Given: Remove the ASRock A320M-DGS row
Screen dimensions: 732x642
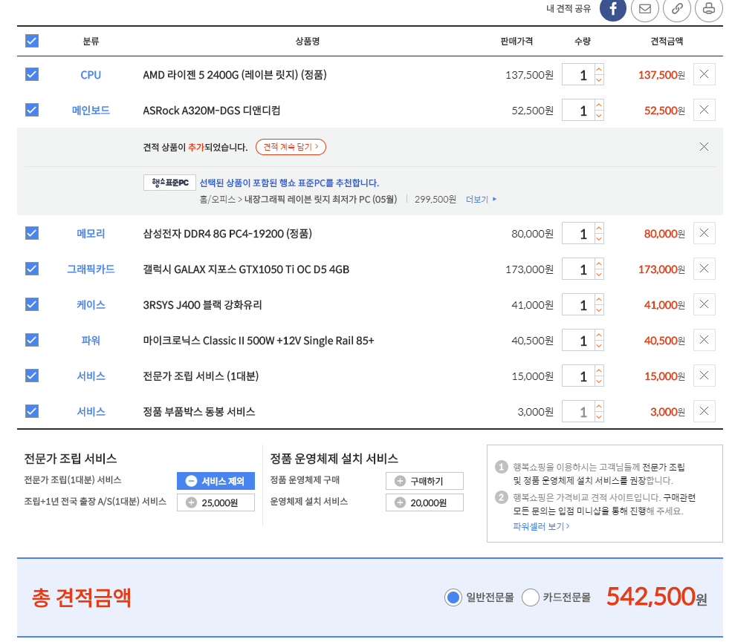Looking at the screenshot, I should [x=704, y=110].
